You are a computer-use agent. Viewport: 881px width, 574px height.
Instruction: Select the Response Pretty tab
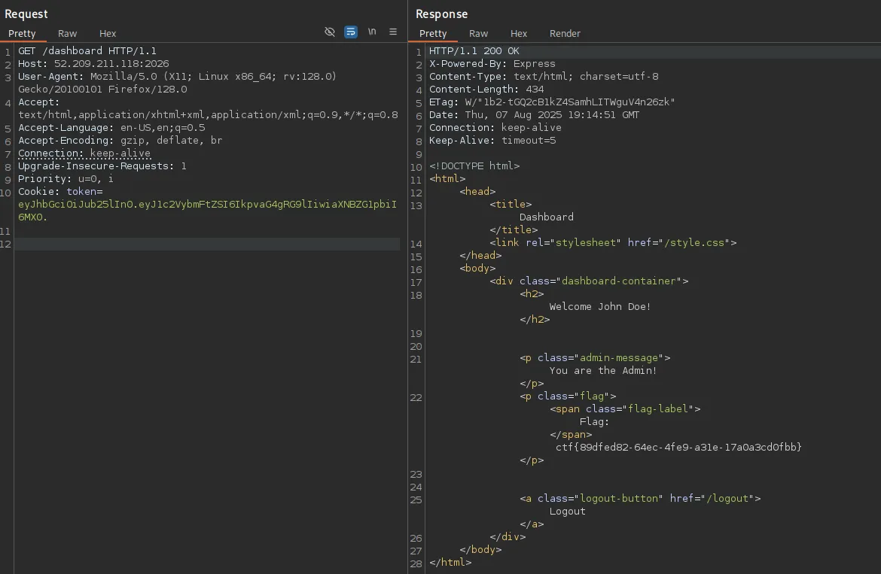[x=433, y=33]
